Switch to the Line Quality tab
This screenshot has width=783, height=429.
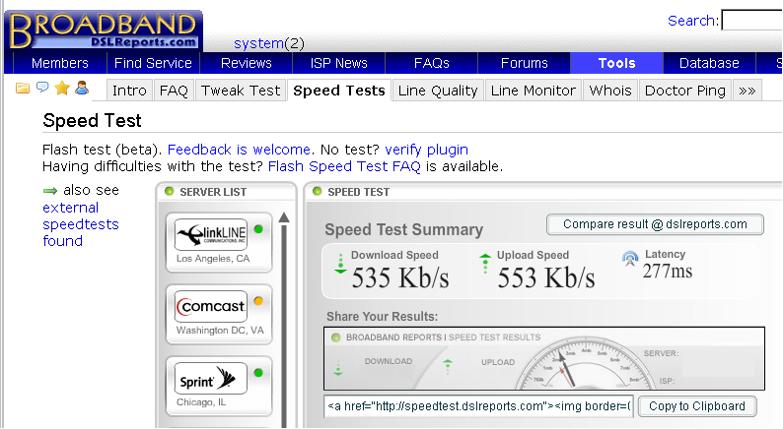click(438, 91)
